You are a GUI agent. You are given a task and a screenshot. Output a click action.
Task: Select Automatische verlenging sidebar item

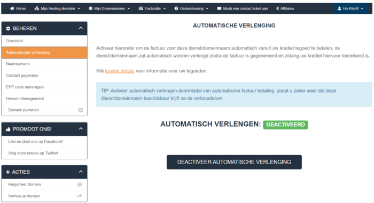(x=44, y=52)
